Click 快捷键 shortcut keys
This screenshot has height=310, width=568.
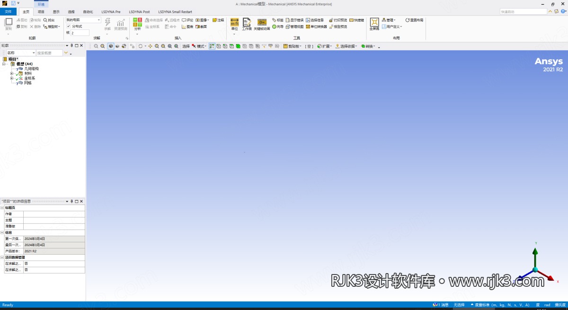click(x=357, y=20)
